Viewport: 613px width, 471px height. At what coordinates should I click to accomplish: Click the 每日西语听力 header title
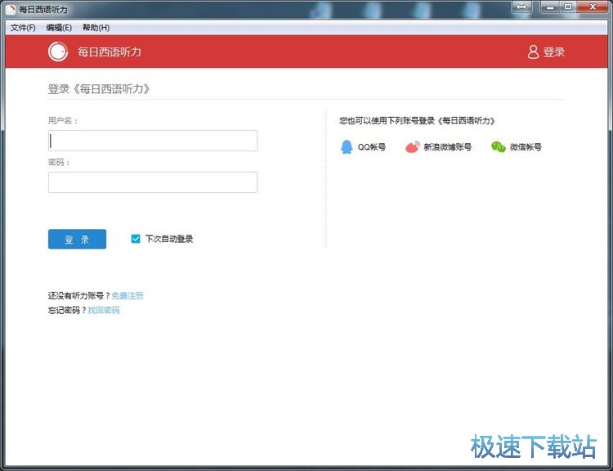click(109, 52)
